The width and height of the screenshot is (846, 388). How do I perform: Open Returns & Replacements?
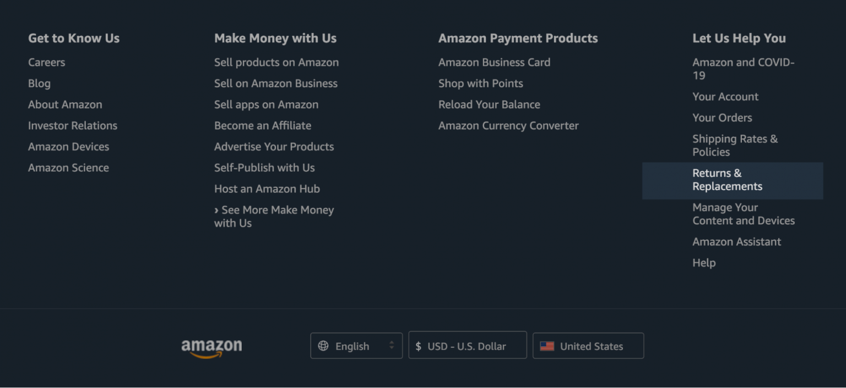(x=727, y=180)
